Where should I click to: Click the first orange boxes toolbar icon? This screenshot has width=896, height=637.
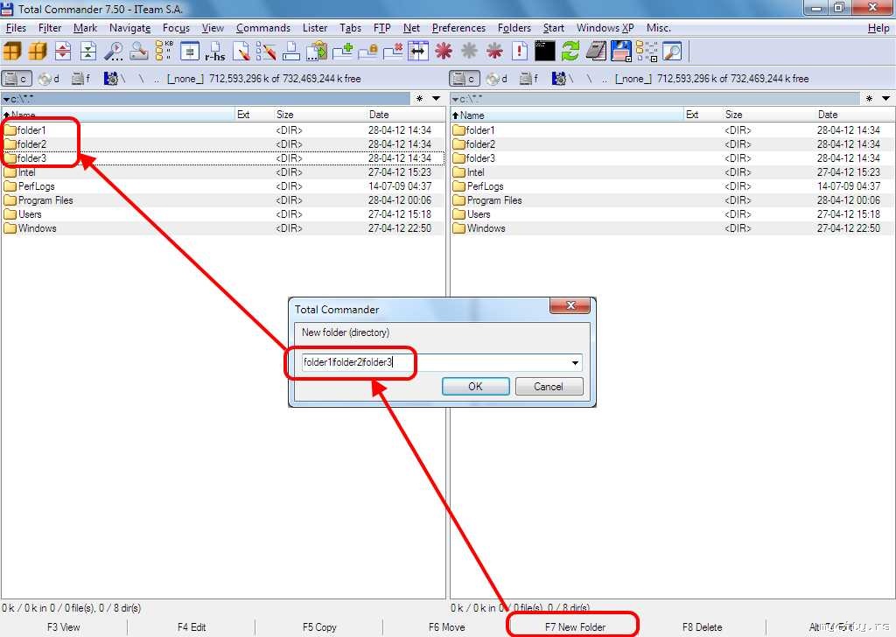pos(12,52)
